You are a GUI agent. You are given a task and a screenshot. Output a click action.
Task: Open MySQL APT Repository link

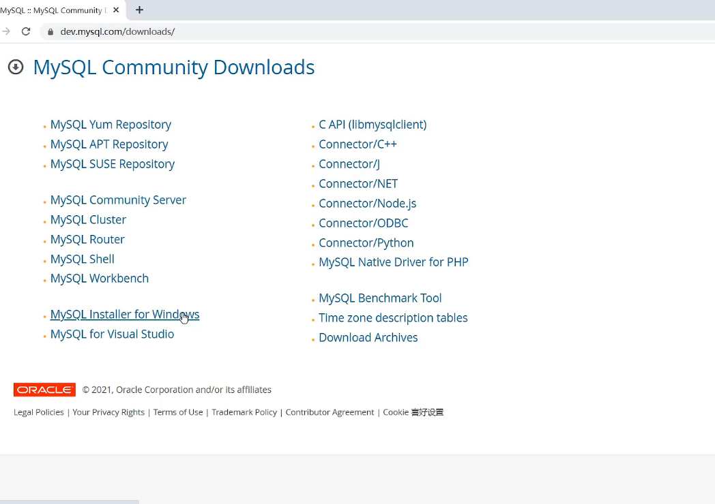[x=109, y=144]
